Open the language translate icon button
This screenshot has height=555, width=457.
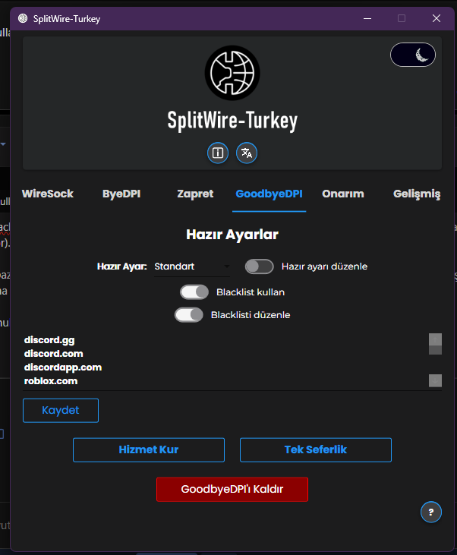coord(247,153)
